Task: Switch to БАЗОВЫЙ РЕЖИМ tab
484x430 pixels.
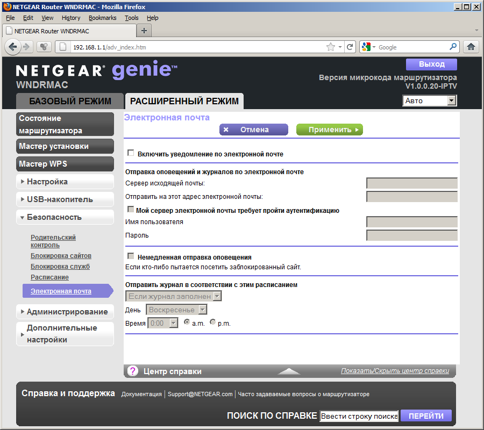Action: (70, 101)
